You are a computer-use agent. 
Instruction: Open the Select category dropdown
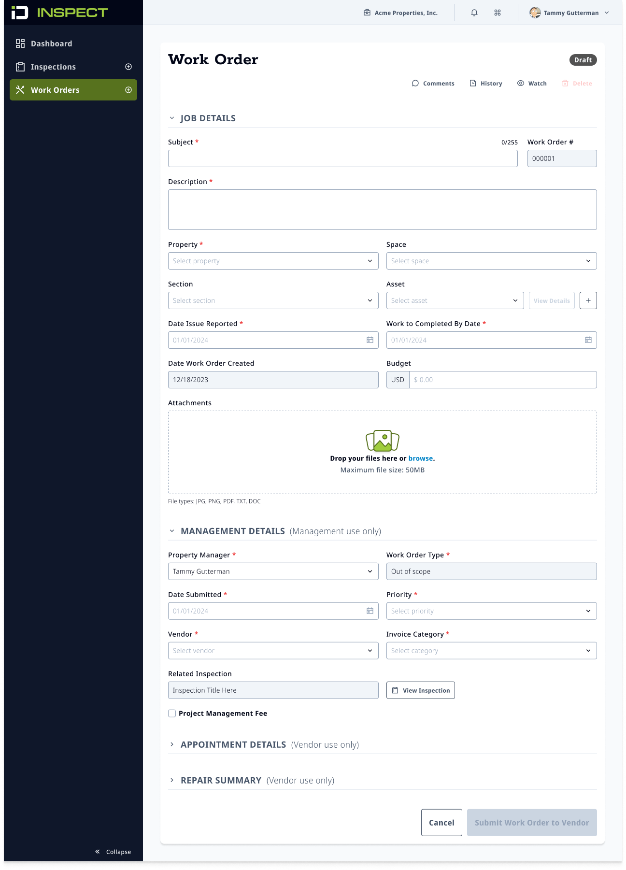[x=492, y=651]
